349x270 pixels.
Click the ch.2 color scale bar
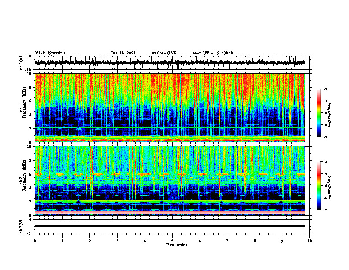(x=319, y=186)
